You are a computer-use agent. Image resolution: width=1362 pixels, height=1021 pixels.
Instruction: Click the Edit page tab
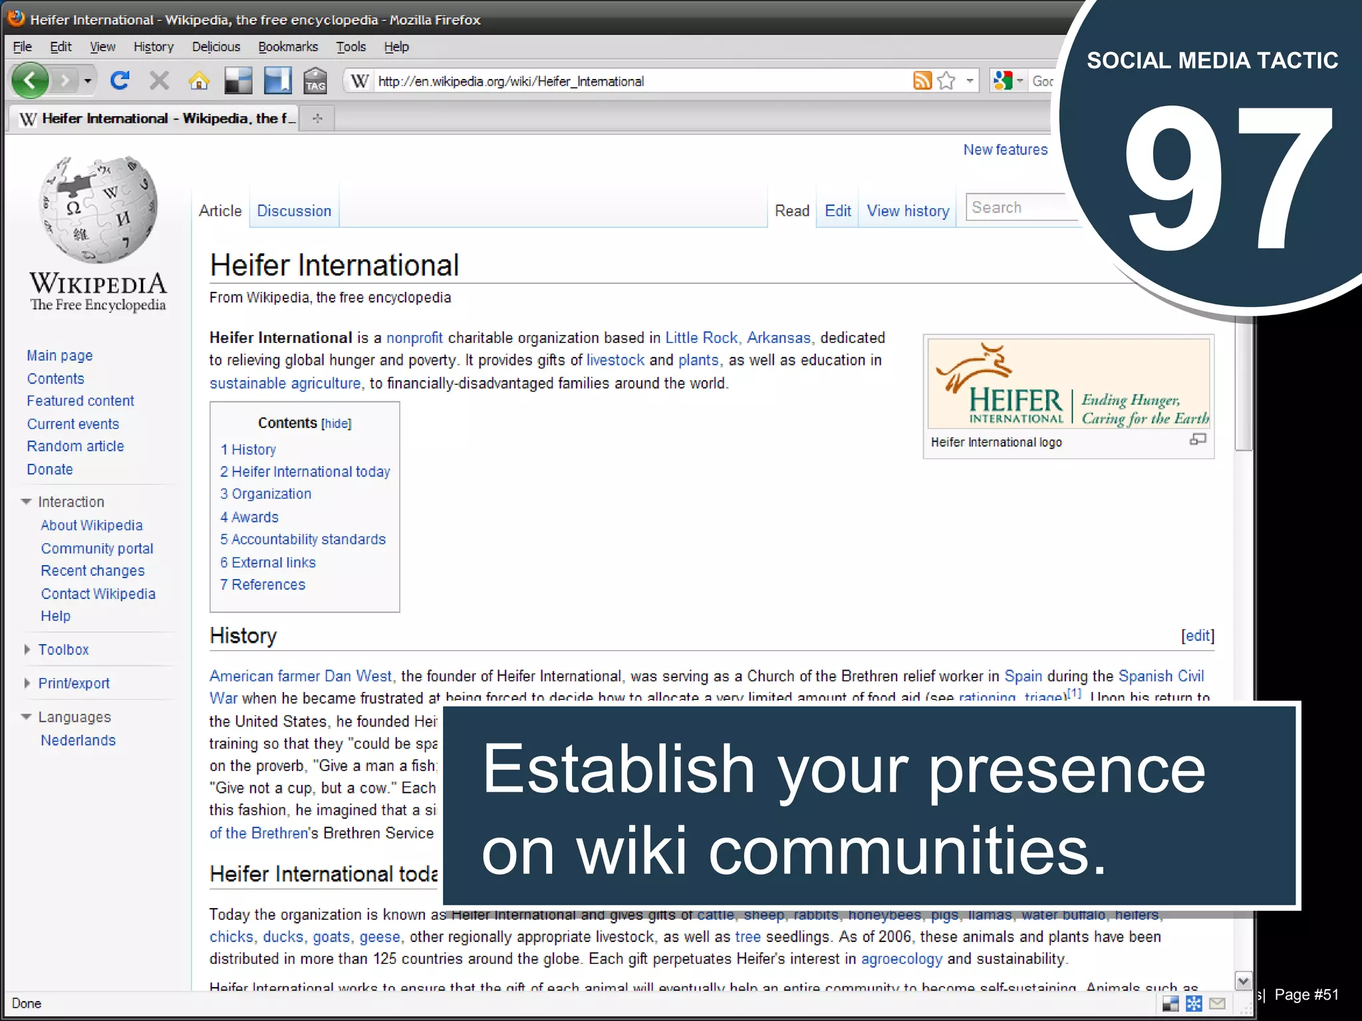click(838, 211)
